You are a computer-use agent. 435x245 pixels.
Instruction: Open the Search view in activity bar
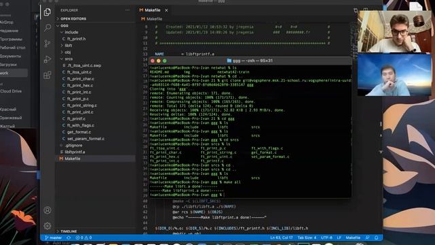click(x=48, y=27)
